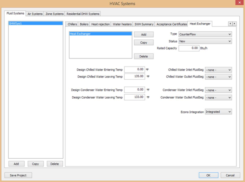Switch to the Air Systems tab
Image resolution: width=245 pixels, height=182 pixels.
[x=35, y=14]
